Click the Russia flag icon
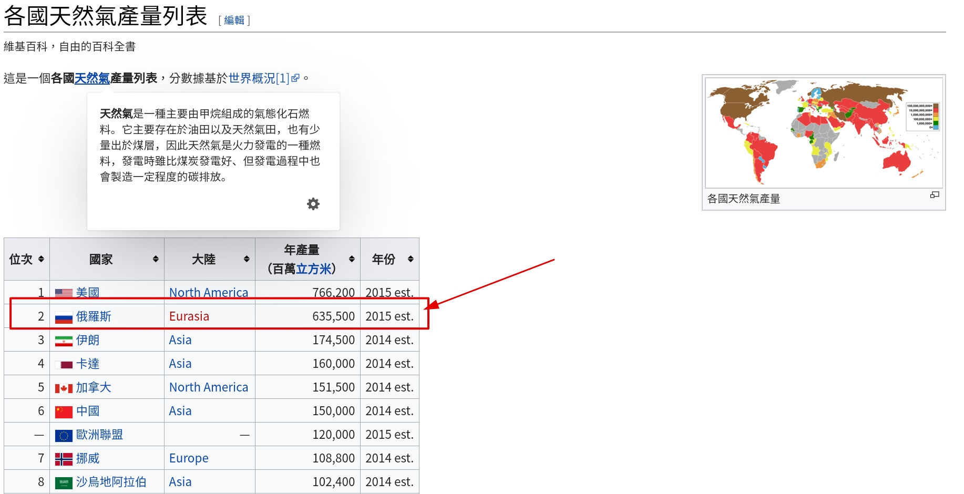 [x=64, y=317]
